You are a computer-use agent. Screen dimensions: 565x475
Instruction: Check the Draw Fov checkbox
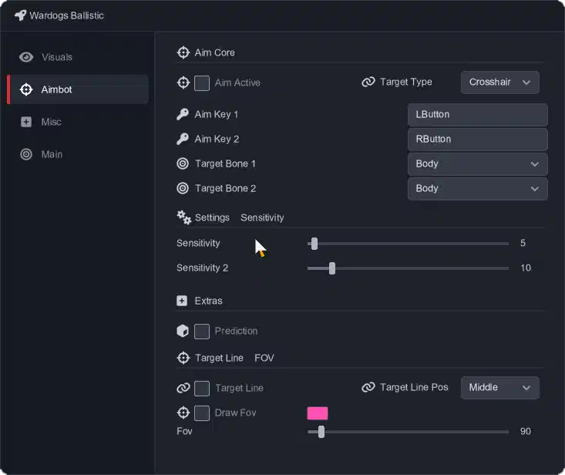tap(202, 413)
